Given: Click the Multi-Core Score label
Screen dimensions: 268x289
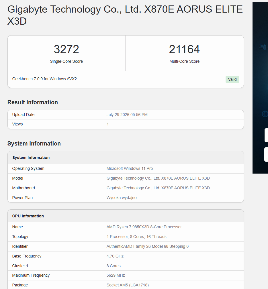Looking at the screenshot, I should [184, 61].
